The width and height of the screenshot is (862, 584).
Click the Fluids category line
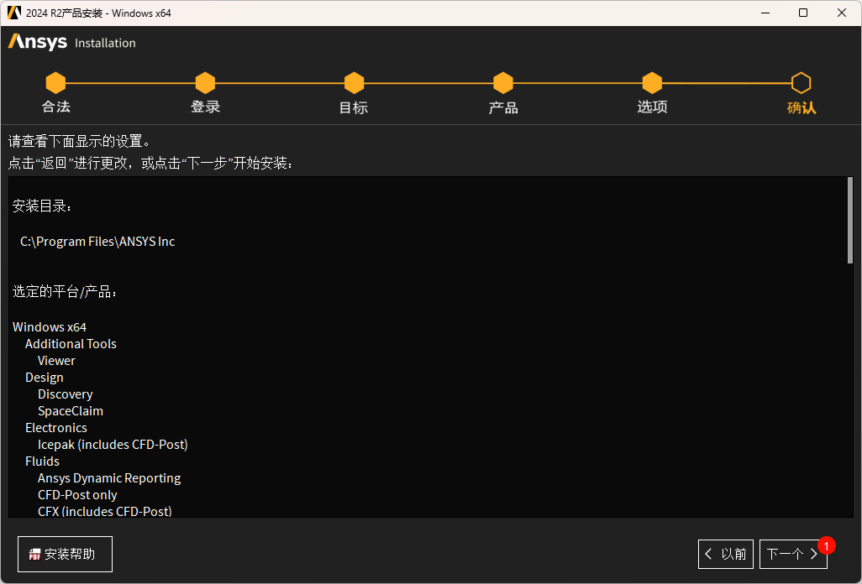click(x=42, y=461)
